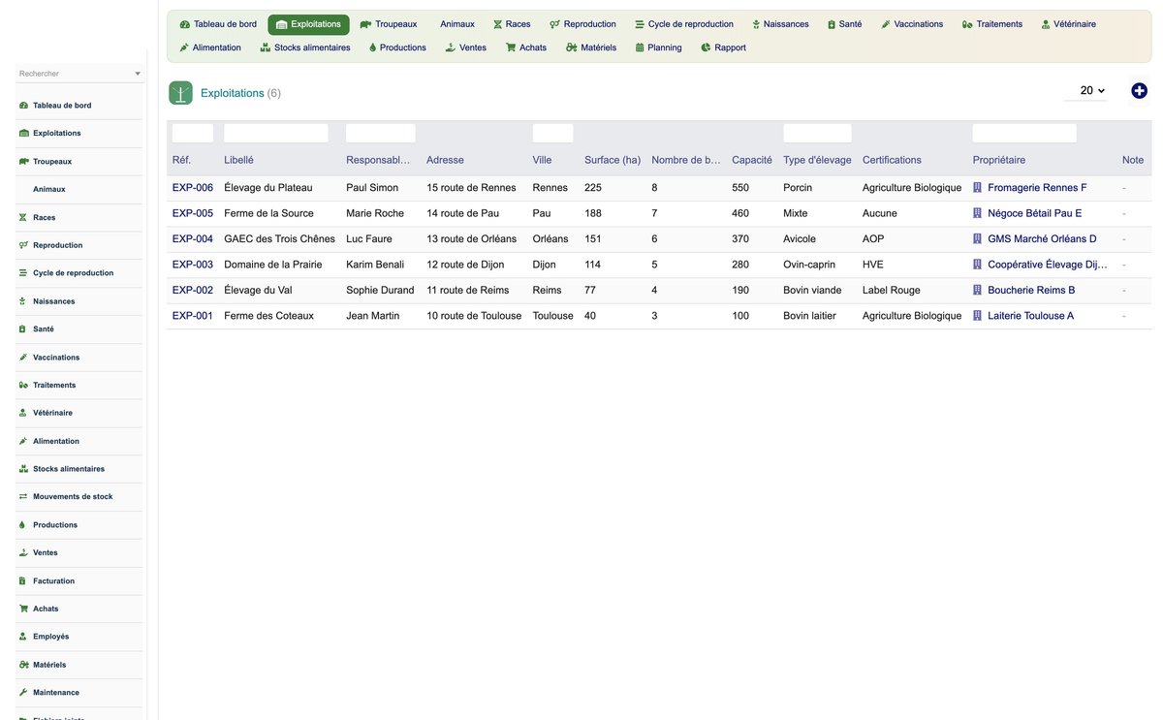This screenshot has width=1163, height=720.
Task: Sort by the Capacité column header
Action: (x=752, y=160)
